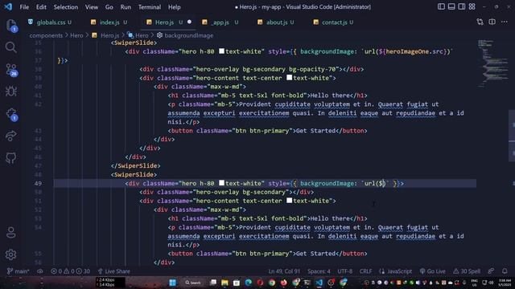Switch to the _app.js tab
Viewport: 515px width, 289px height.
click(220, 22)
